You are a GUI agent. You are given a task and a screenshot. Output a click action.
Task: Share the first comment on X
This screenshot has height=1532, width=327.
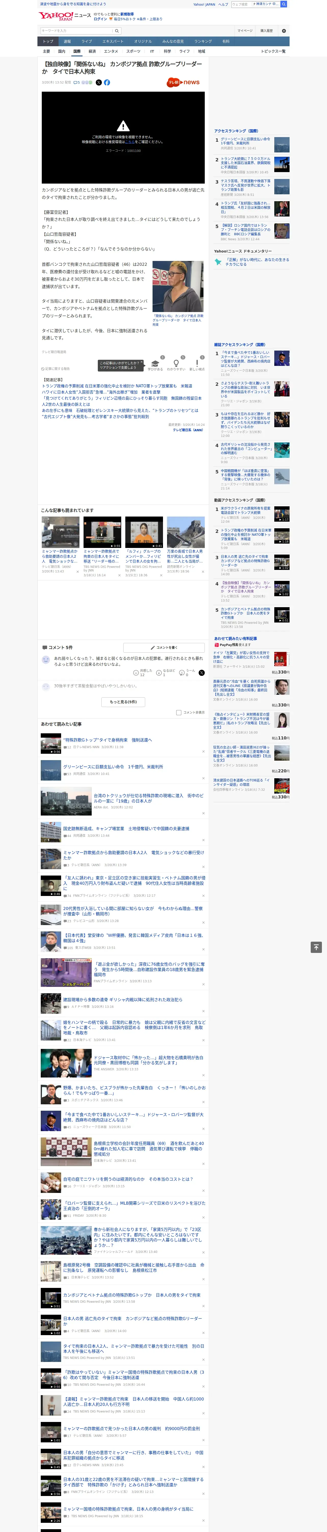(202, 673)
